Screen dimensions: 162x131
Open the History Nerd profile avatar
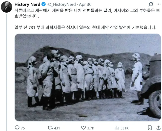(7, 7)
